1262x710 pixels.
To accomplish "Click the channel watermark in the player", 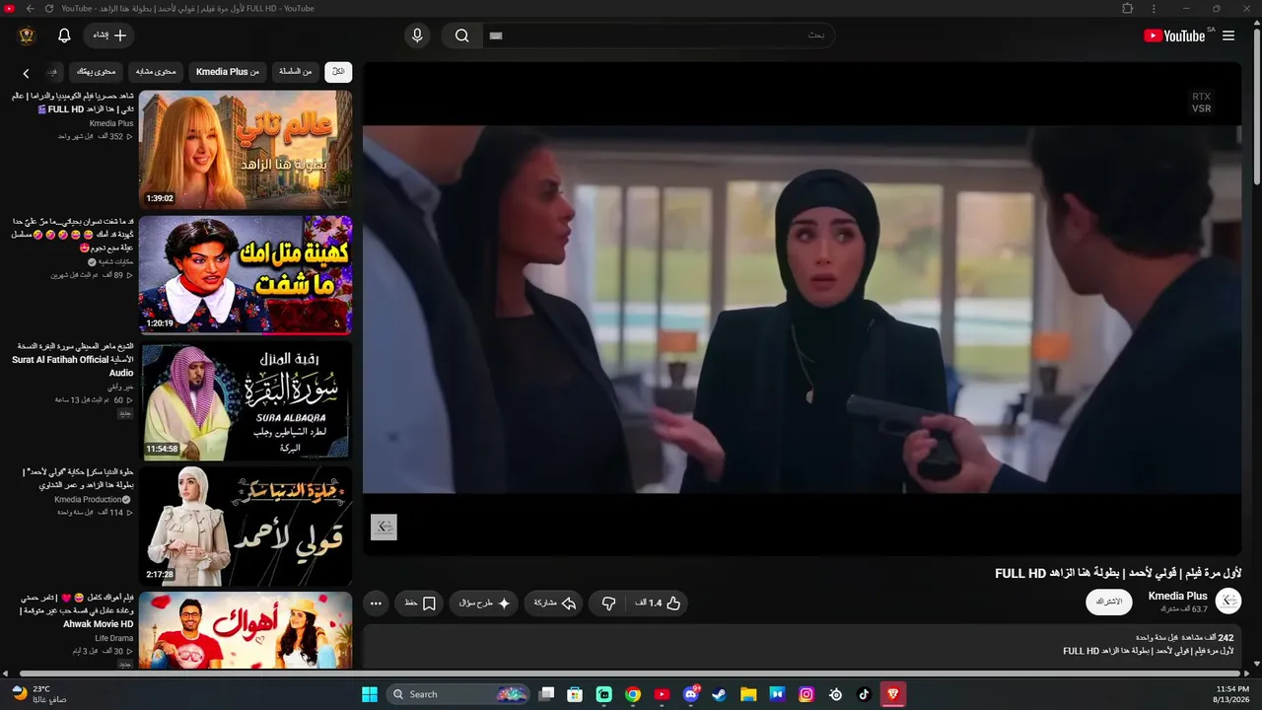I will coord(384,527).
